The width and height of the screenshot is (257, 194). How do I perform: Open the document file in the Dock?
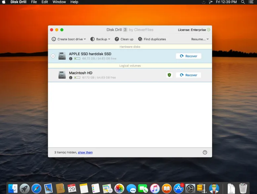pos(231,188)
